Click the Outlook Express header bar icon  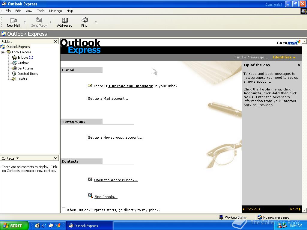point(4,34)
